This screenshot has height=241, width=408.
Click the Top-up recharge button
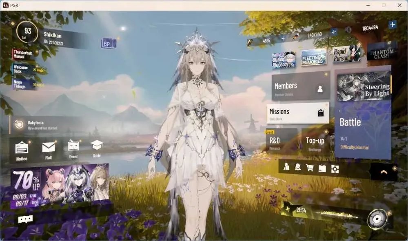(x=315, y=142)
